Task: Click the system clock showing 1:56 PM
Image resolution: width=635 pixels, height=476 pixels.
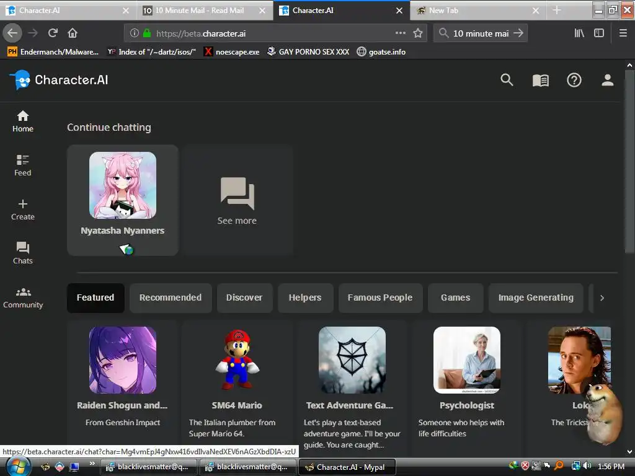Action: [x=611, y=467]
